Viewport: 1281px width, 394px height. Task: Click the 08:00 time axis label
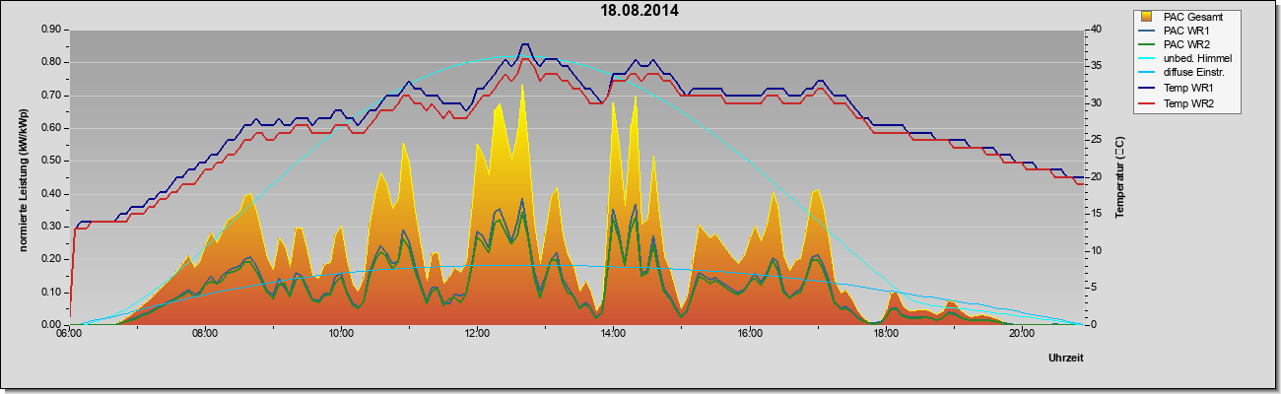205,333
